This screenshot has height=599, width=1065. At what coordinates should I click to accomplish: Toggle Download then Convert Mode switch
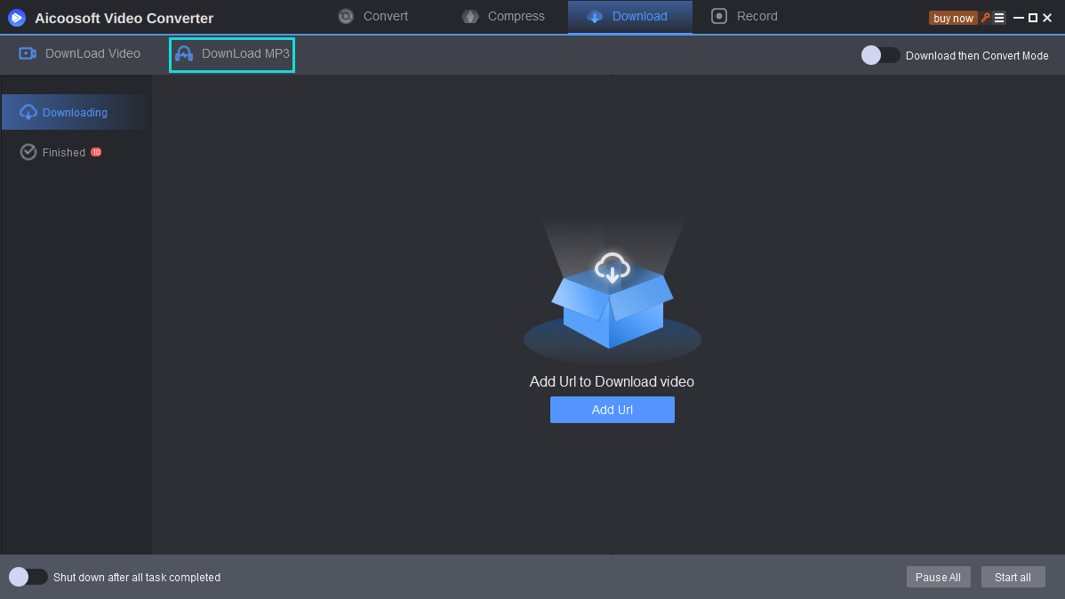pos(880,55)
